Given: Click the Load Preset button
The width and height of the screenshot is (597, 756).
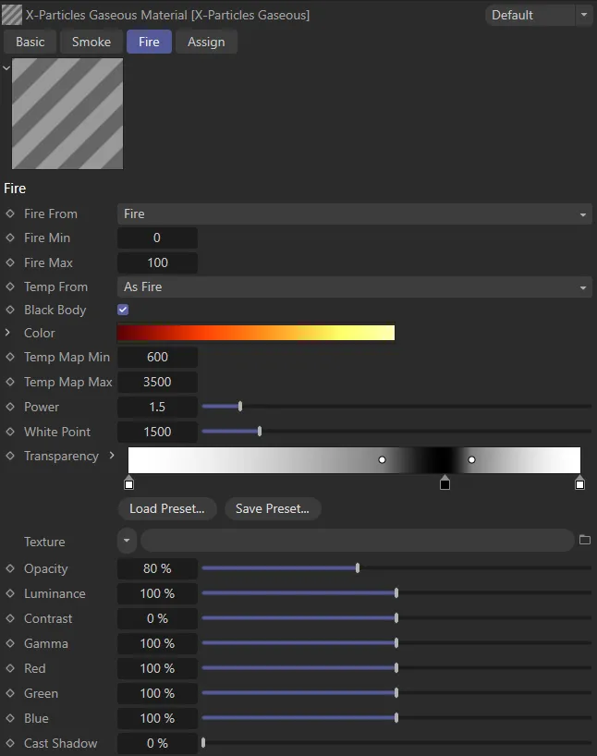Looking at the screenshot, I should [x=167, y=508].
